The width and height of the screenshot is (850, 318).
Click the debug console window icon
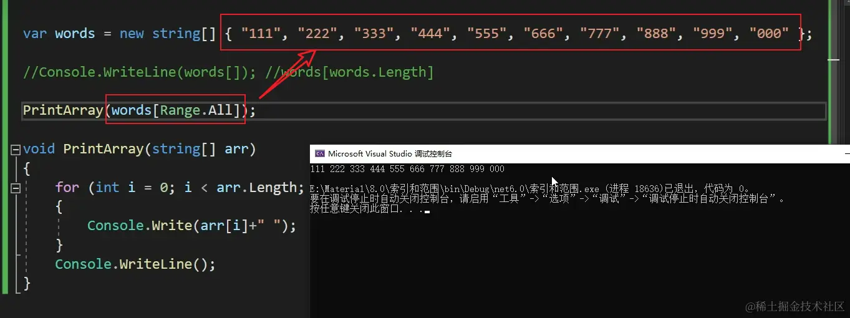(320, 153)
